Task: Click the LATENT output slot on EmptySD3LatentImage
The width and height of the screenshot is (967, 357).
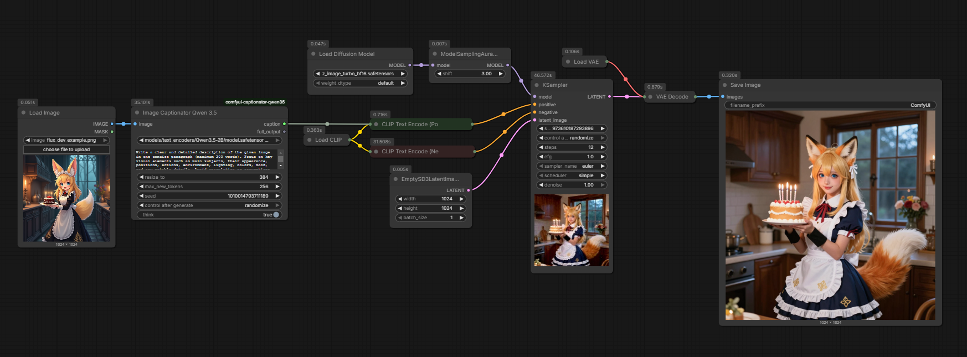Action: coord(468,190)
